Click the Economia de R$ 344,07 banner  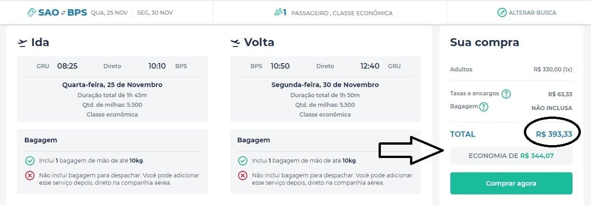[511, 156]
